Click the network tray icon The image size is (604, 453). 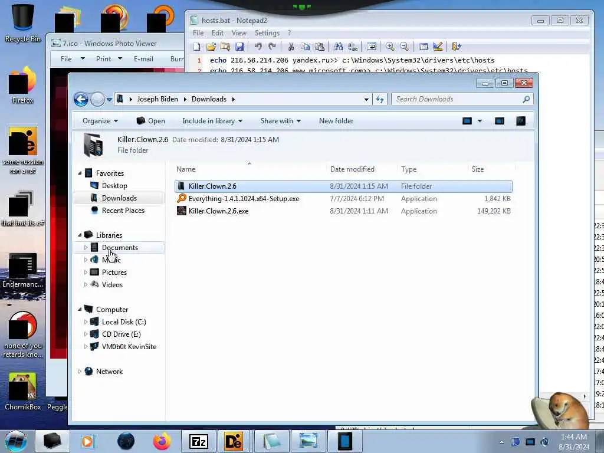point(530,442)
